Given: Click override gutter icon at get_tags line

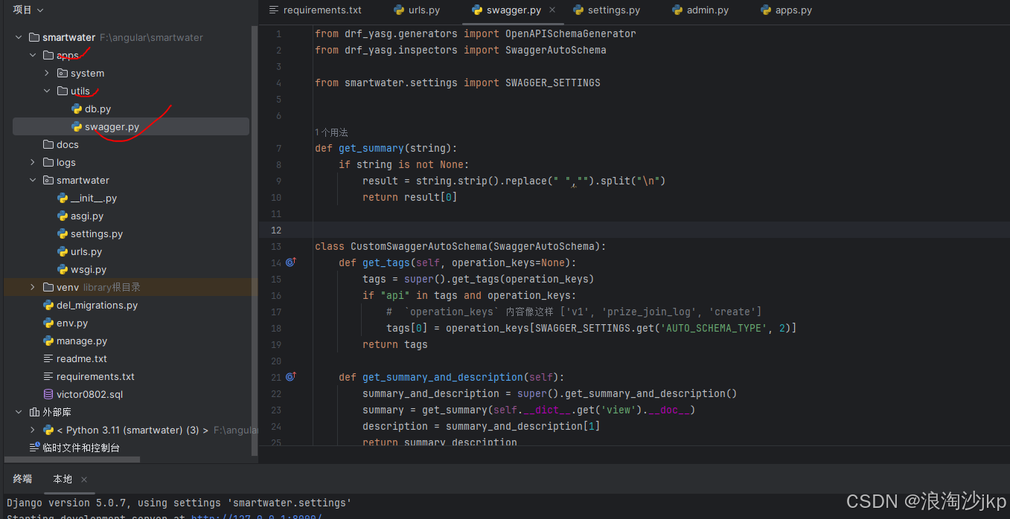Looking at the screenshot, I should pos(291,262).
